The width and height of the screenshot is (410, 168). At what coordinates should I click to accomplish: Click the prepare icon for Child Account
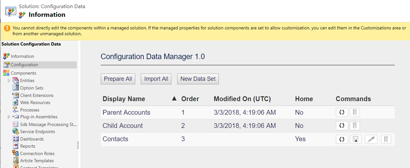(342, 126)
